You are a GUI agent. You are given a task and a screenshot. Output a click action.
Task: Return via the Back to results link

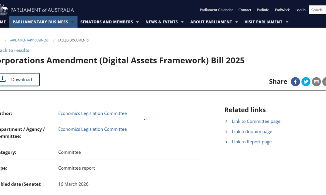pos(14,50)
